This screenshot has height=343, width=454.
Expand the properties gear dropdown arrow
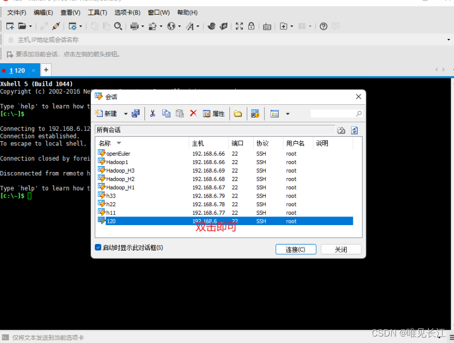[81, 27]
